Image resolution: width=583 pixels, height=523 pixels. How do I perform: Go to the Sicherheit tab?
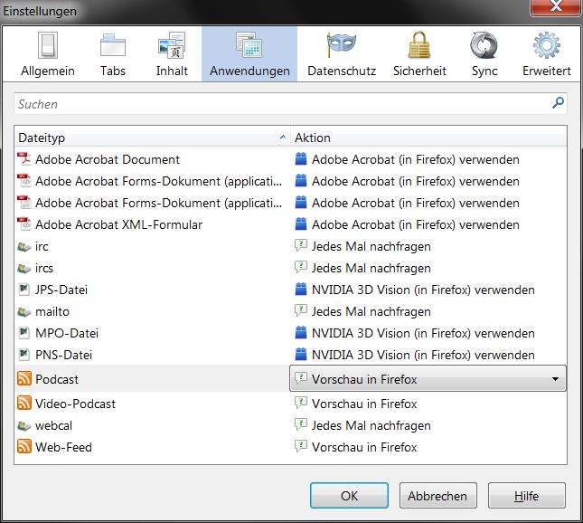pyautogui.click(x=419, y=54)
